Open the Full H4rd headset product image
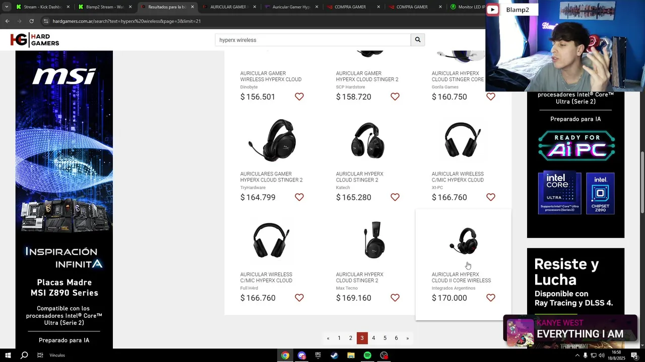The height and width of the screenshot is (362, 645). pyautogui.click(x=272, y=240)
